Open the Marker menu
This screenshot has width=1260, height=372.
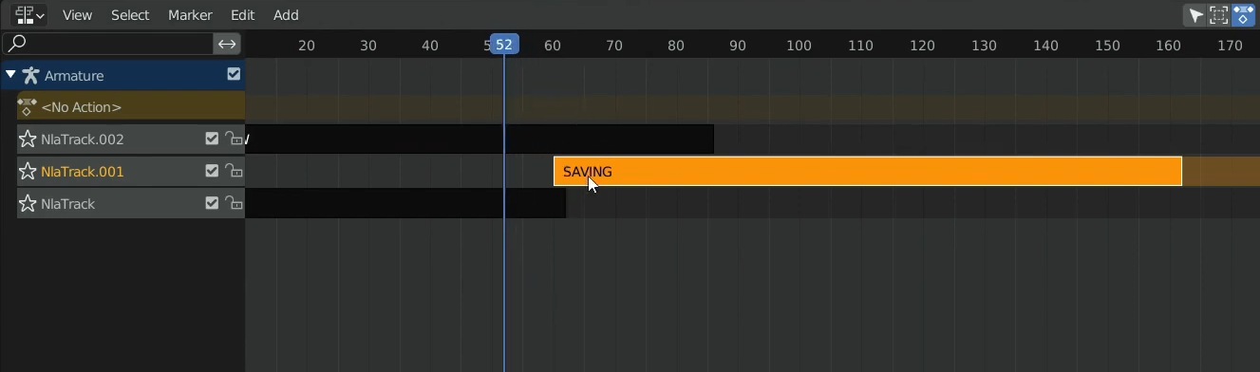[x=190, y=15]
